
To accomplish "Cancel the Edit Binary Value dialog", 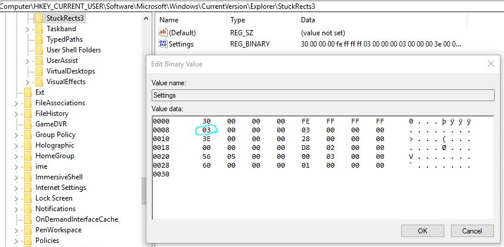I will (x=472, y=231).
